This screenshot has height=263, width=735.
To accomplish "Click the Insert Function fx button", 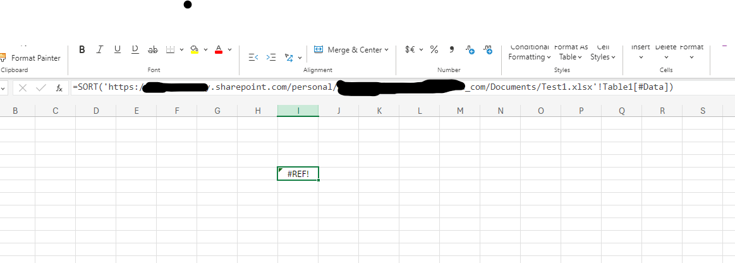I will click(59, 88).
